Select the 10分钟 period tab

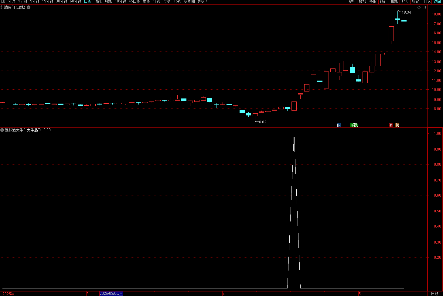121,2
